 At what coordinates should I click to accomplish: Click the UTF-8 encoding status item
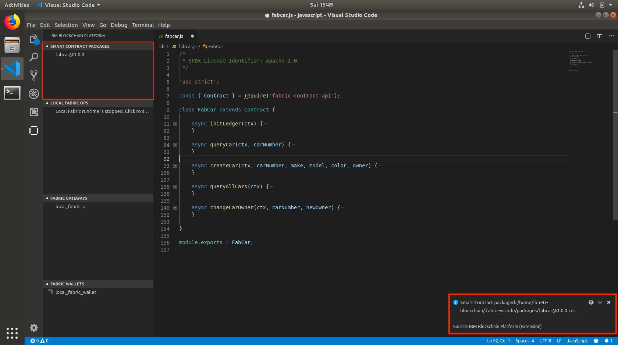pyautogui.click(x=545, y=341)
